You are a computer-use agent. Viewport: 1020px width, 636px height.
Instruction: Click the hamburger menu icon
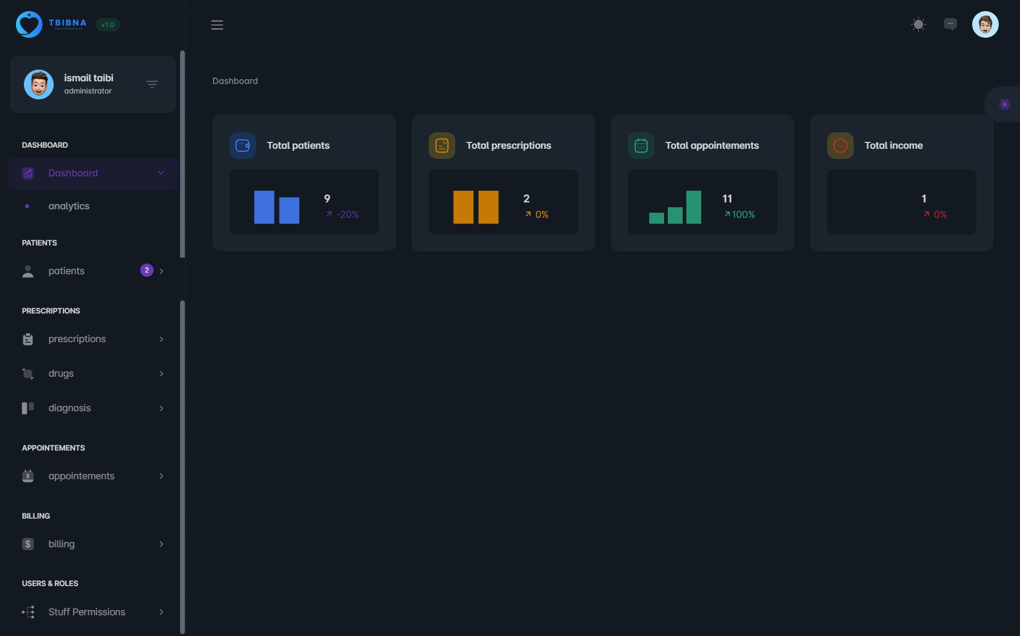[217, 25]
